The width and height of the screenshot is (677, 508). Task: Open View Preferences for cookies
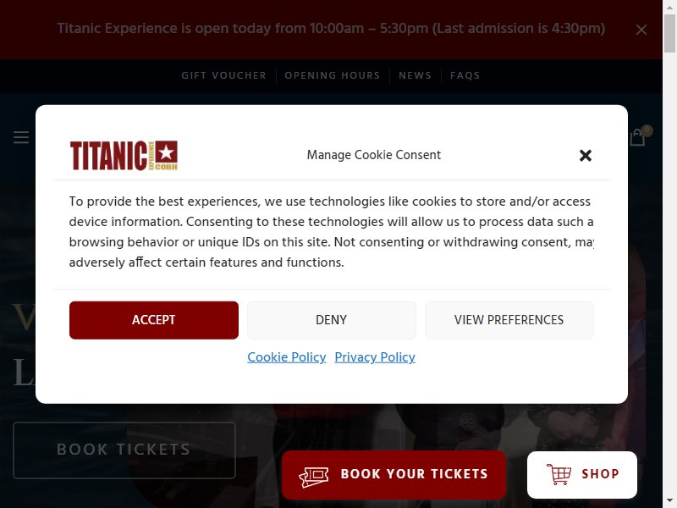pos(509,320)
